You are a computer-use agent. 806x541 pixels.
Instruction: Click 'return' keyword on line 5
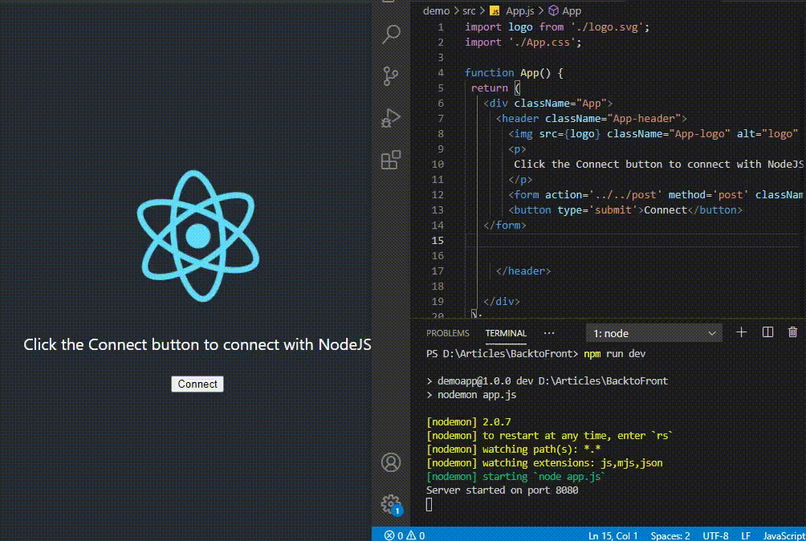pyautogui.click(x=490, y=87)
